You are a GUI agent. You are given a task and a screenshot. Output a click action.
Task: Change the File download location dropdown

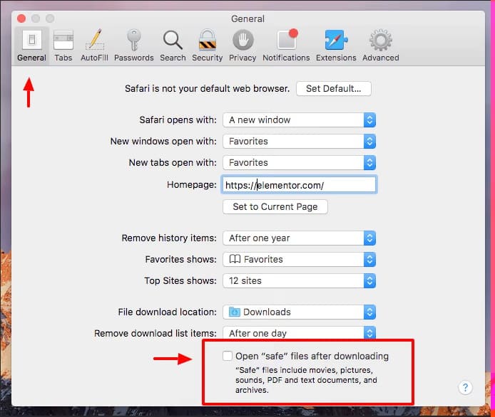pyautogui.click(x=299, y=312)
